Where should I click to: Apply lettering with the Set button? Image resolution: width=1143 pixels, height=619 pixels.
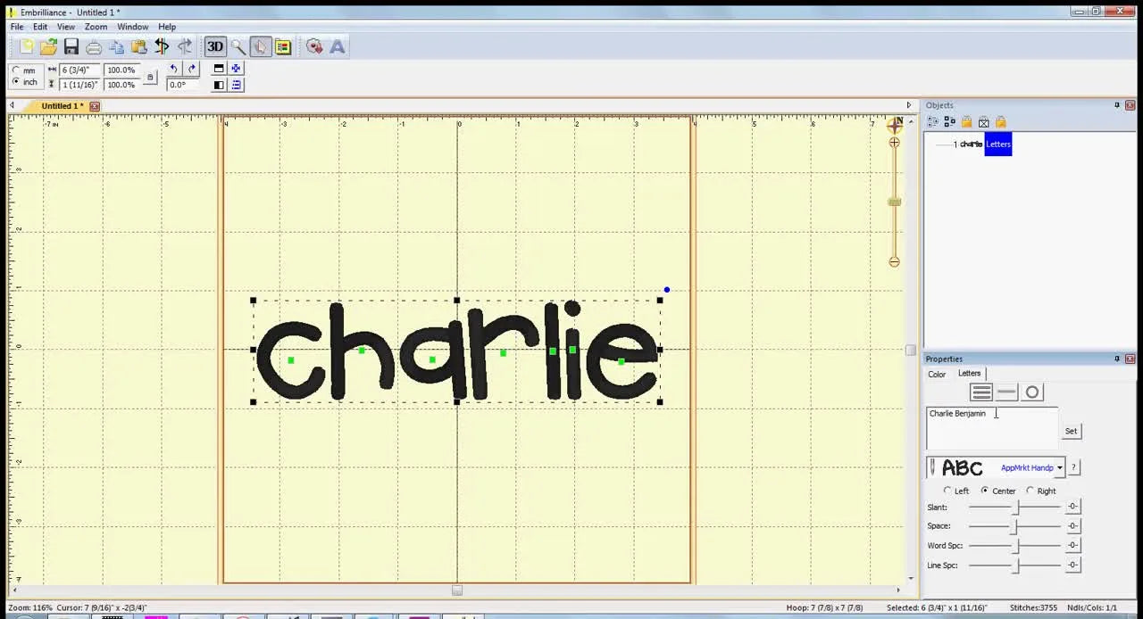pyautogui.click(x=1071, y=431)
